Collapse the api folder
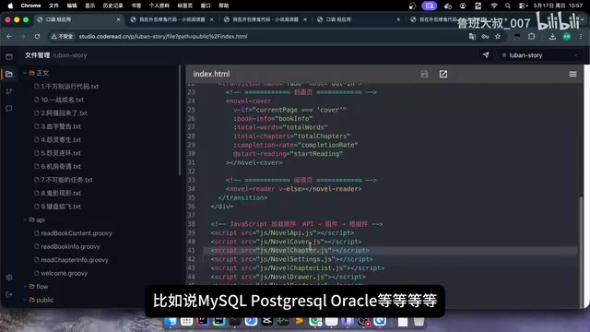 [34, 219]
